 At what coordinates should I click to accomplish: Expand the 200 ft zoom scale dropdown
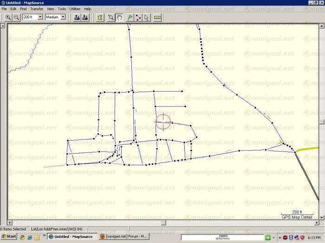point(40,17)
